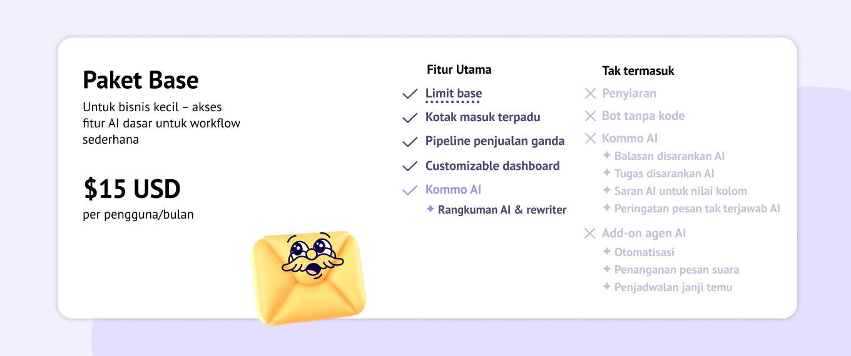Click the checkmark next to Customizable dashboard
Viewport: 851px width, 356px height.
[410, 166]
